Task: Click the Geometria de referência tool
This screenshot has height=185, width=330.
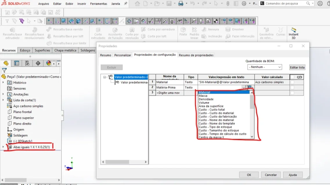Action: click(266, 34)
